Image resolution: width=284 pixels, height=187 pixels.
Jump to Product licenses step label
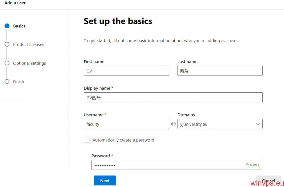pyautogui.click(x=29, y=45)
